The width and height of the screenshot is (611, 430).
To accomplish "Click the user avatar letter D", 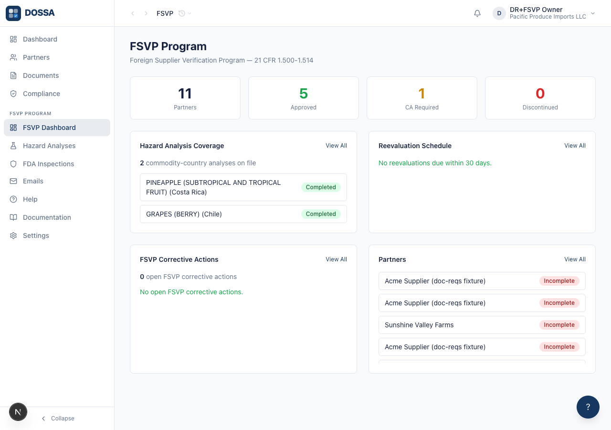I will click(499, 13).
